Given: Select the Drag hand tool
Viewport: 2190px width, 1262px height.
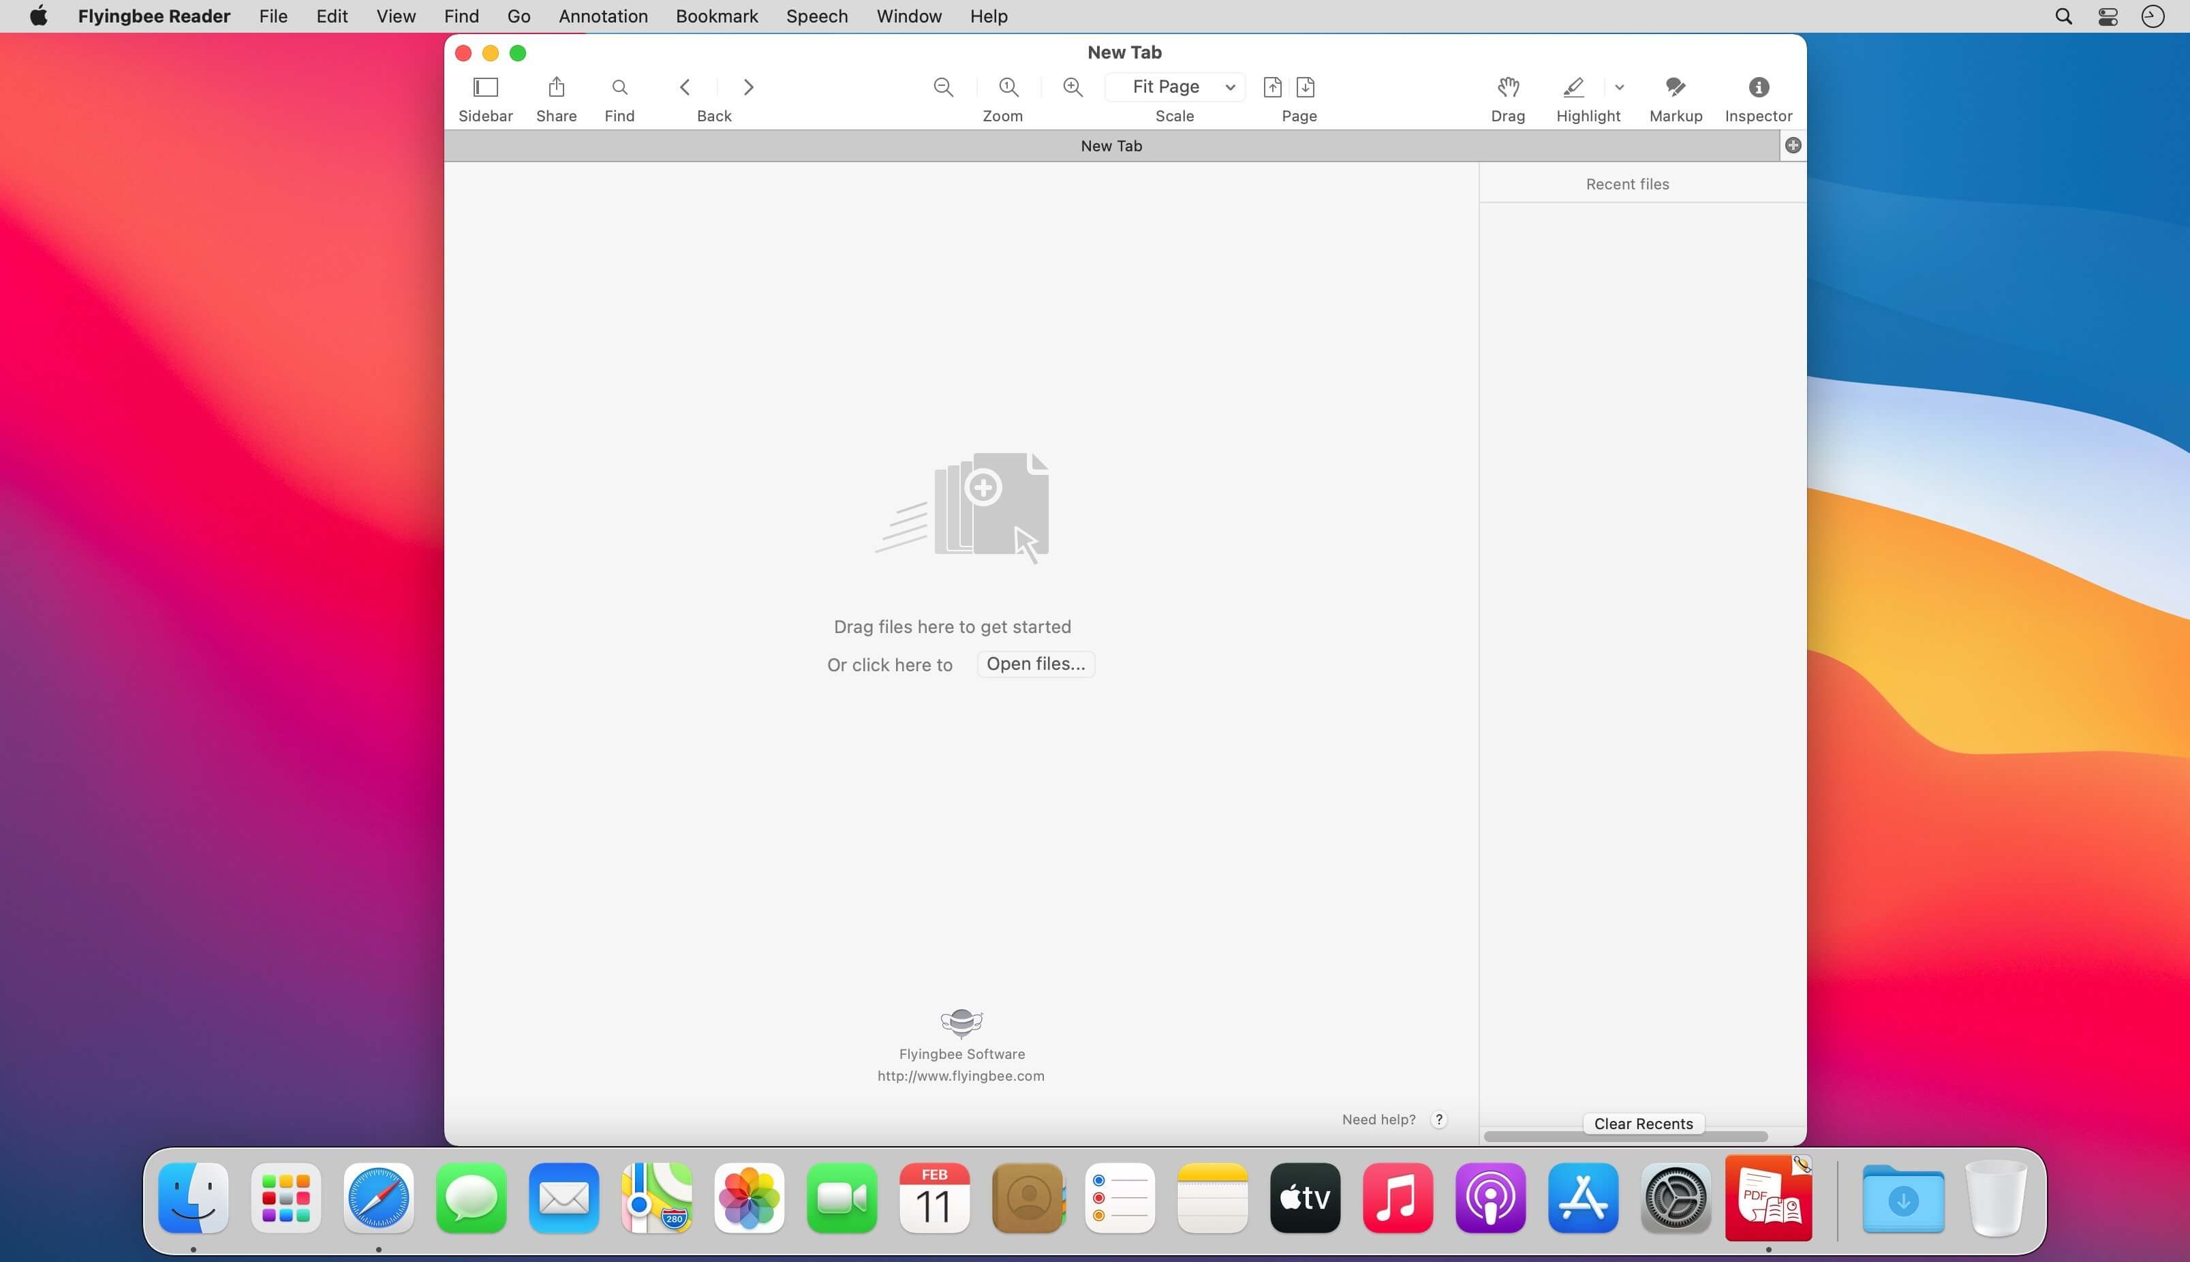Looking at the screenshot, I should point(1507,87).
